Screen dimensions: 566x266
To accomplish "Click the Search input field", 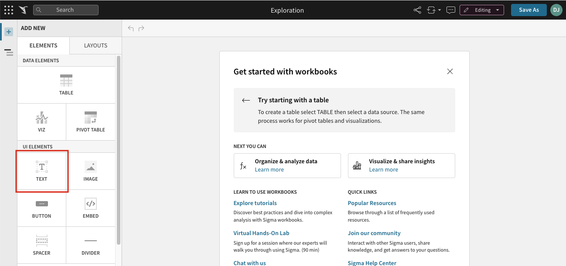I will (x=66, y=10).
